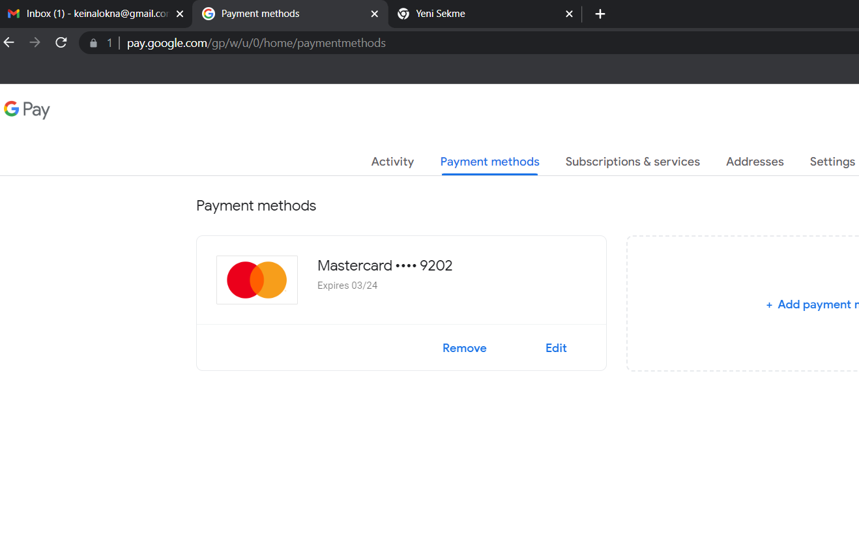Open the Activity tab
The image size is (859, 545).
[392, 162]
